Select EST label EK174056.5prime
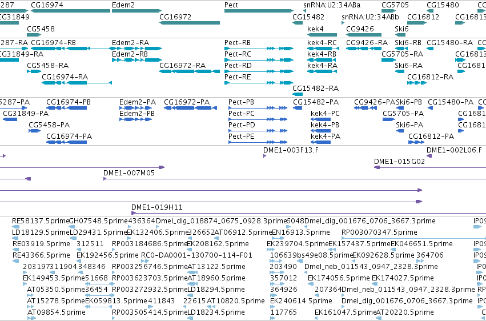The image size is (486, 321). (x=339, y=278)
